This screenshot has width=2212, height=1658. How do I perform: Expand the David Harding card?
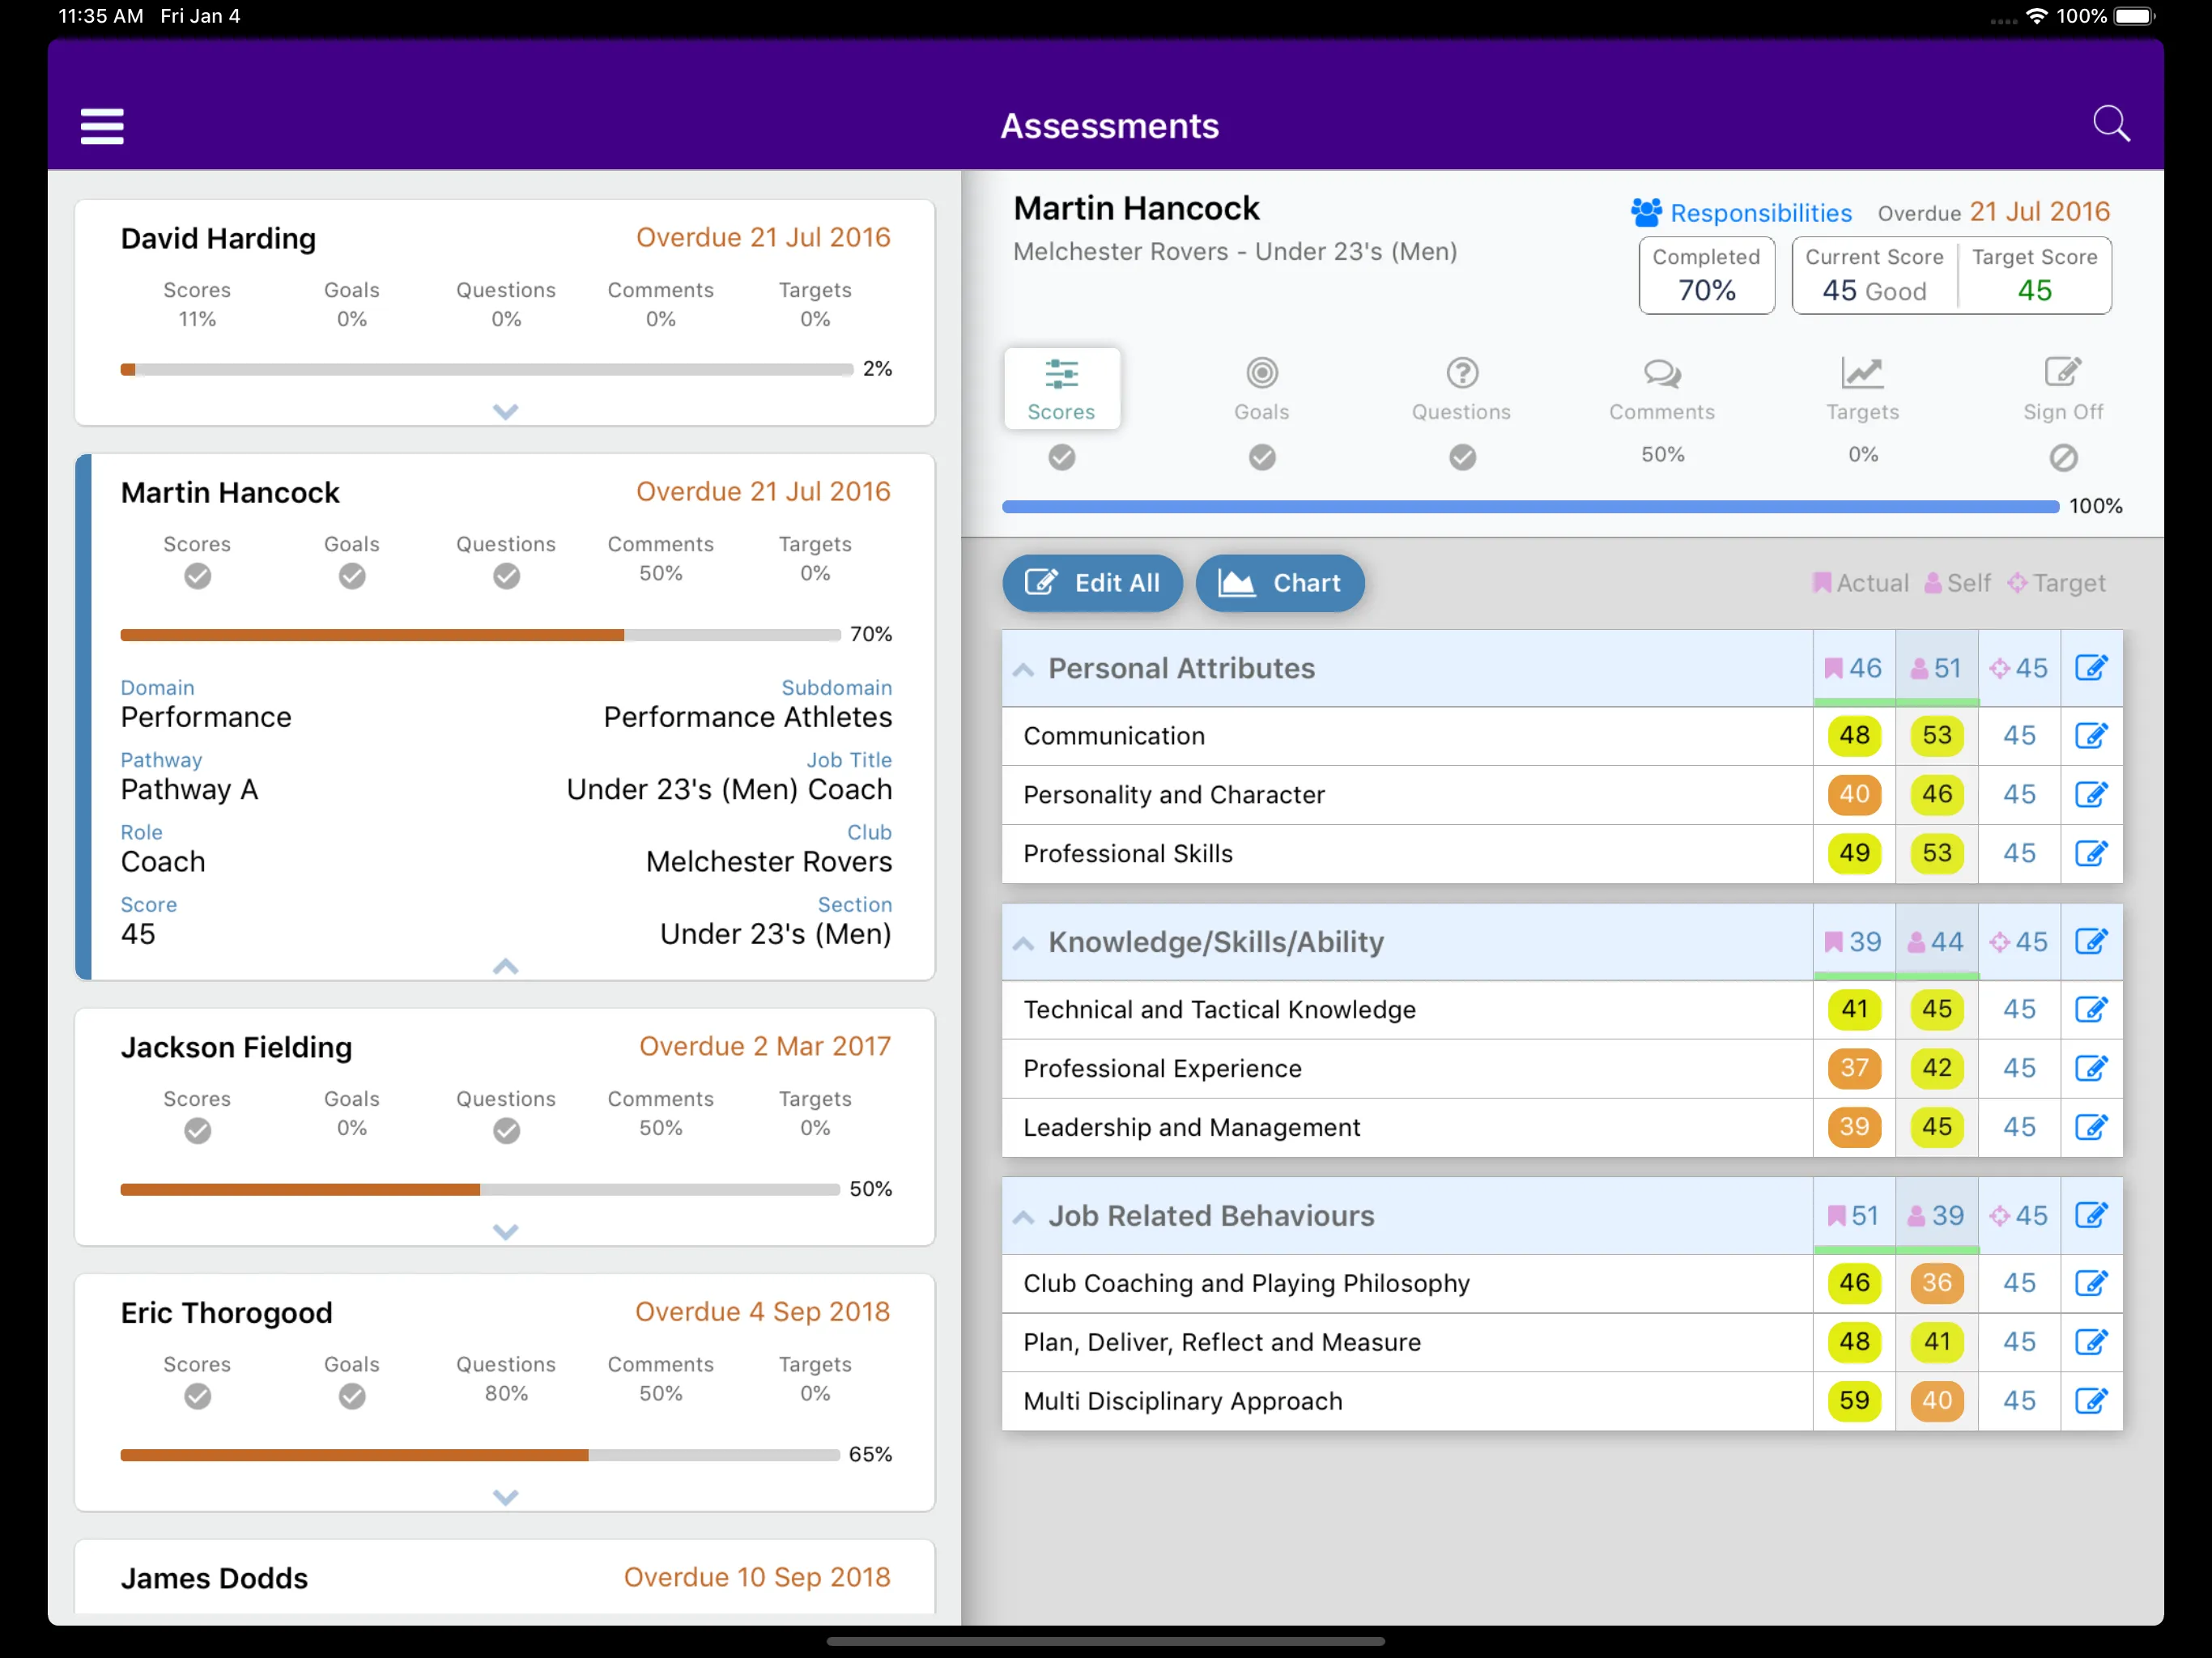click(x=506, y=412)
